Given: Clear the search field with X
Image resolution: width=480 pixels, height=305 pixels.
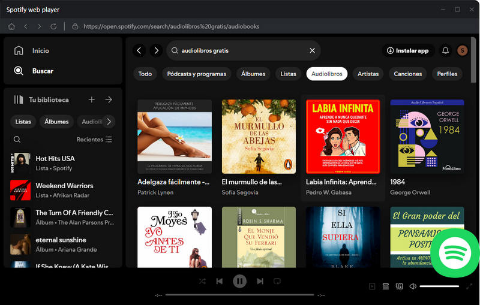Looking at the screenshot, I should [x=312, y=50].
